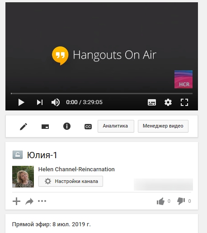Viewport: 207px width, 233px height.
Task: Toggle subtitles in the player controls
Action: point(152,102)
